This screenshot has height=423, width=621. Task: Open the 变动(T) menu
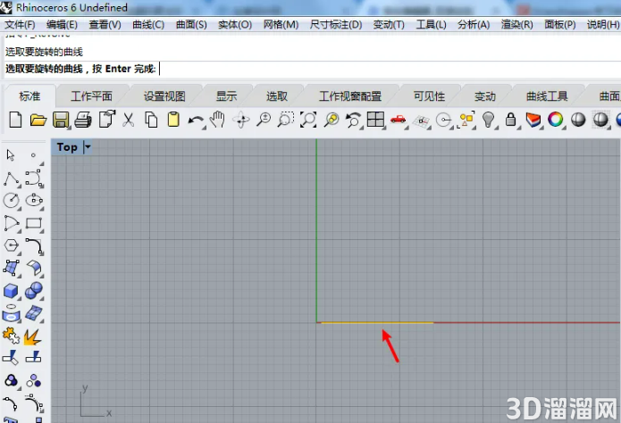click(389, 24)
